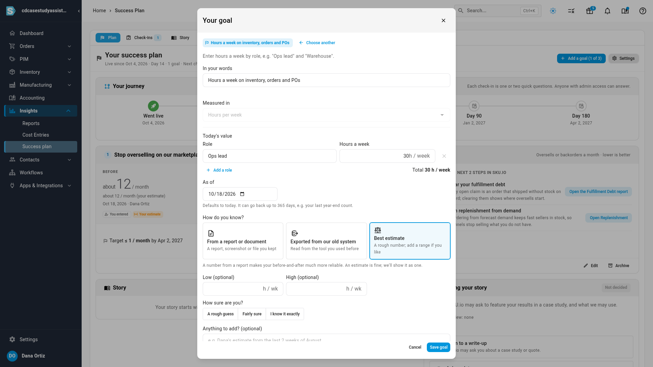Click the SKU.io logo icon
Image resolution: width=653 pixels, height=367 pixels.
pyautogui.click(x=11, y=11)
